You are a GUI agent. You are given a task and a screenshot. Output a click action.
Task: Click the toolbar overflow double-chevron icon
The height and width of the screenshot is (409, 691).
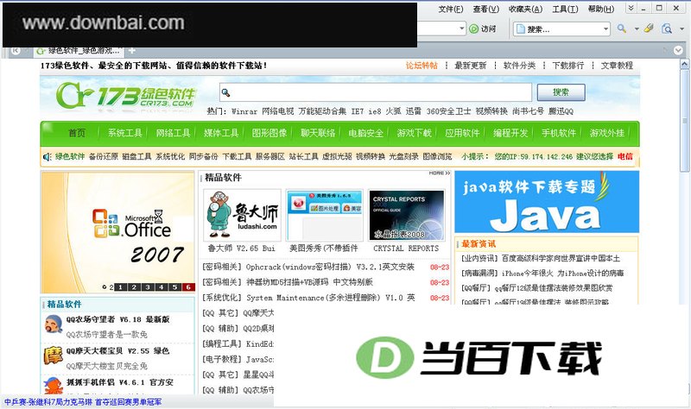(631, 8)
